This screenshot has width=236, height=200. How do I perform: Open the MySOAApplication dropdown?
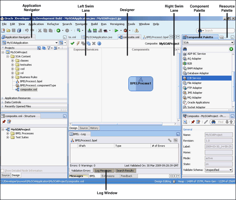(56, 43)
